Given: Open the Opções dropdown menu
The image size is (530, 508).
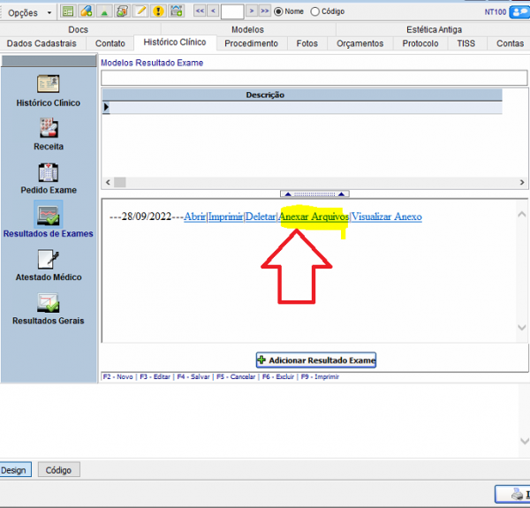Looking at the screenshot, I should pos(28,12).
